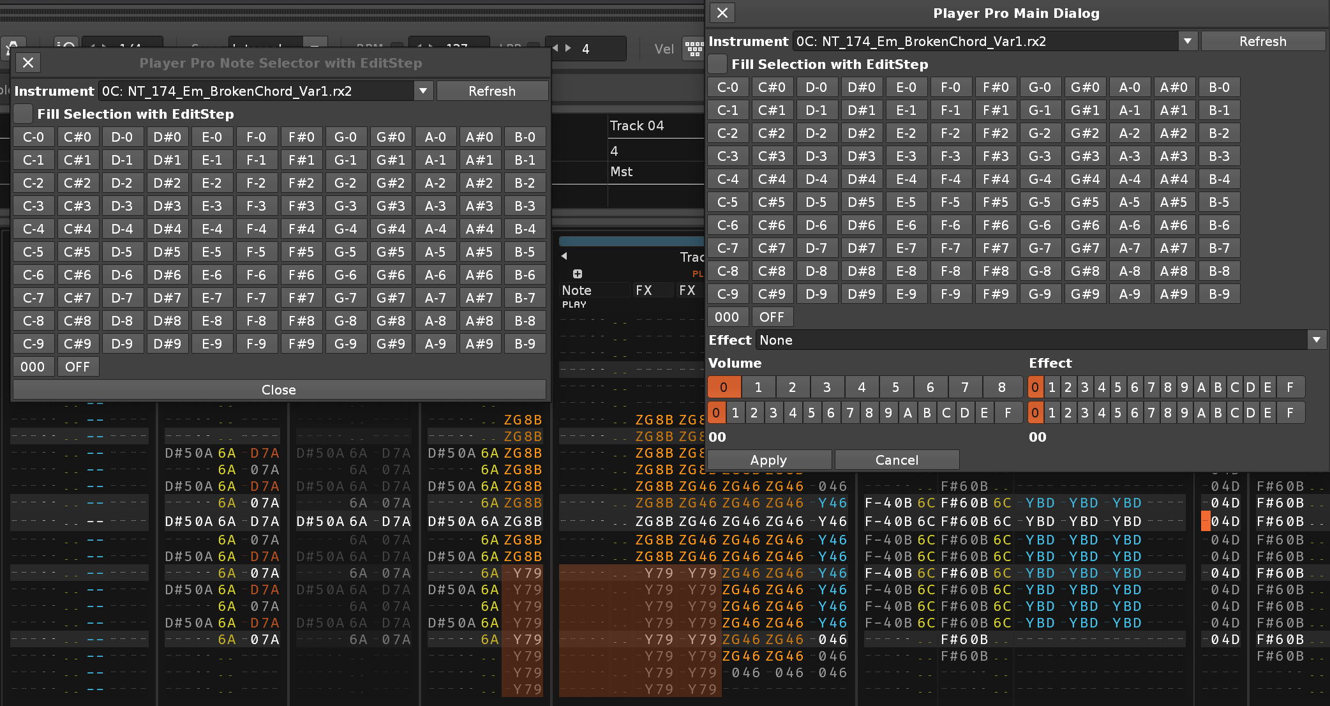Select the Track 04 header
The width and height of the screenshot is (1330, 706).
pyautogui.click(x=637, y=126)
